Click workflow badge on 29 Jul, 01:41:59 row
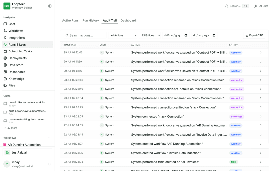The image size is (274, 171). point(236,62)
